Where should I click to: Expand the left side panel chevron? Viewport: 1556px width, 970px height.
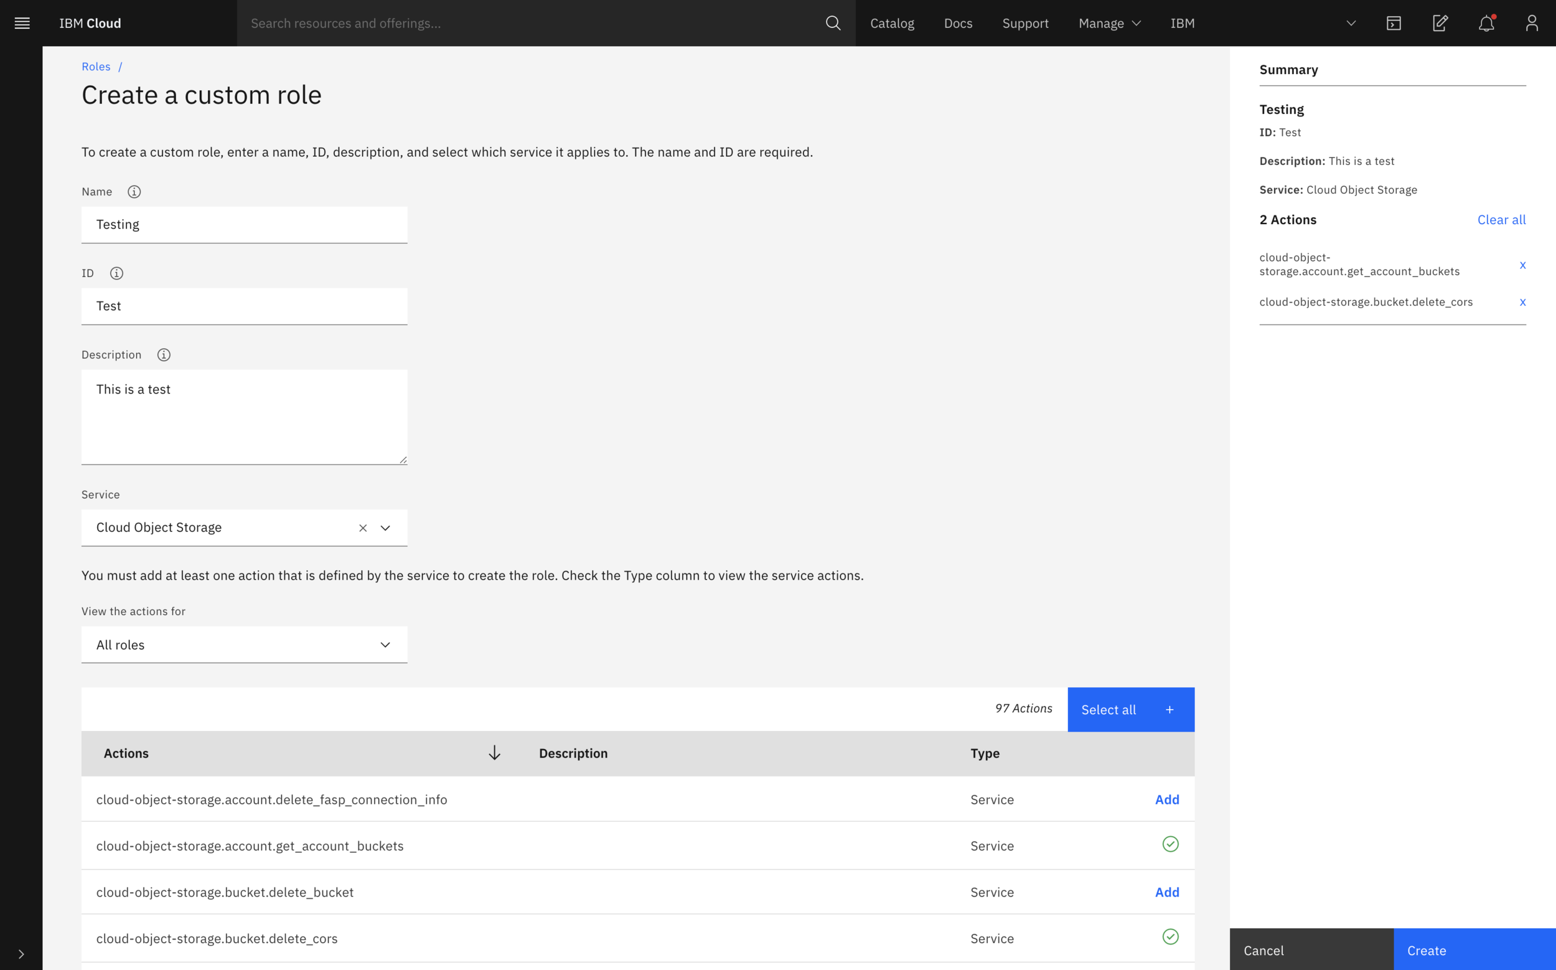point(21,954)
